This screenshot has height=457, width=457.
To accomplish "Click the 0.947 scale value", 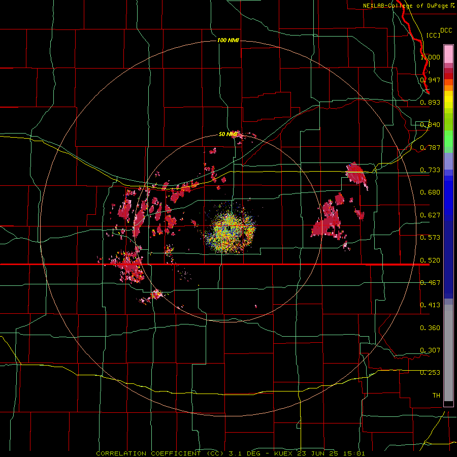I will coord(430,80).
